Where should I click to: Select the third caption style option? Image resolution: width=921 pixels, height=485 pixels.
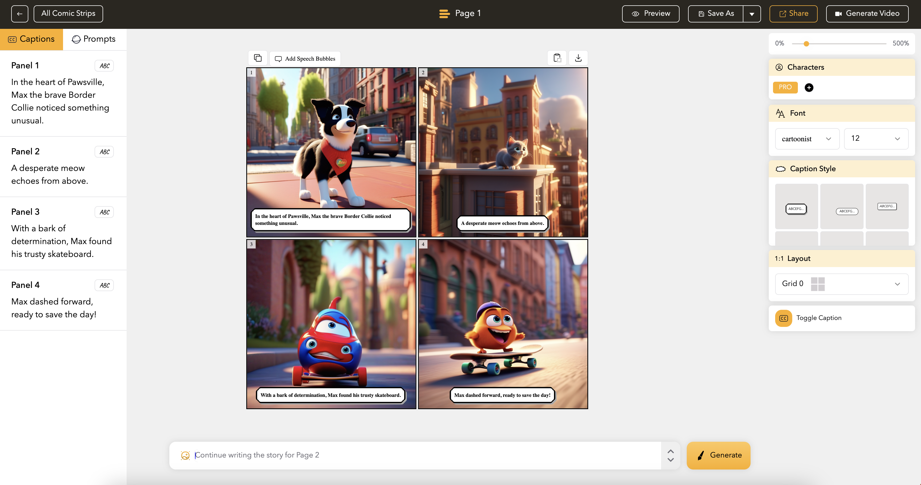[x=887, y=207]
